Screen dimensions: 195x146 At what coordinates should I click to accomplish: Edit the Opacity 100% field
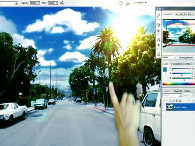click(x=34, y=3)
